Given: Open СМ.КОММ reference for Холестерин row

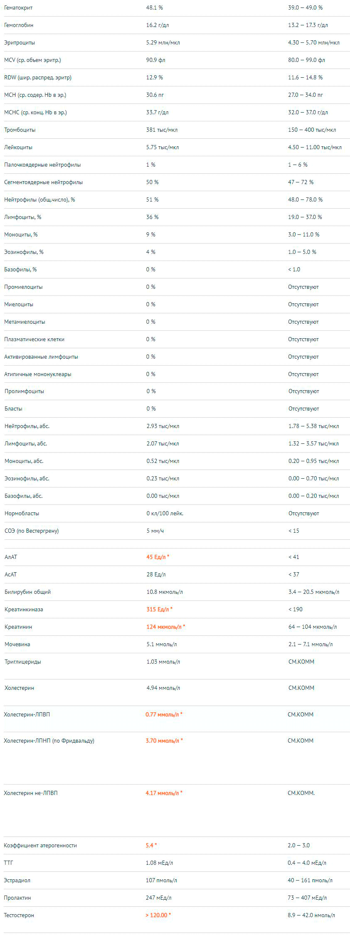Looking at the screenshot, I should pos(301,688).
